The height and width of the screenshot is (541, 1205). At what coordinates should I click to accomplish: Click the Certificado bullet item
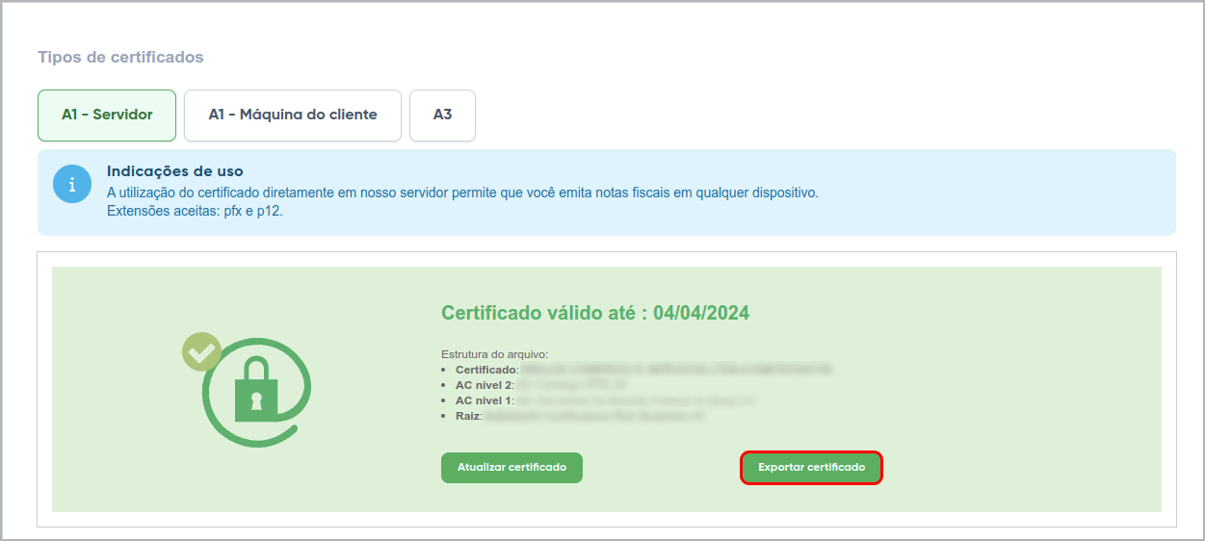click(x=486, y=369)
